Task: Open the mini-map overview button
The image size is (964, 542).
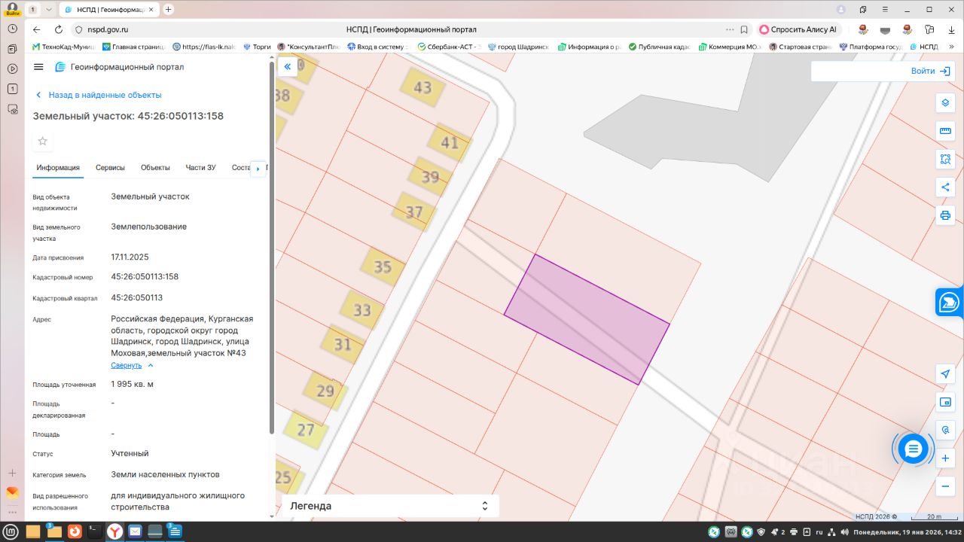Action: (945, 402)
